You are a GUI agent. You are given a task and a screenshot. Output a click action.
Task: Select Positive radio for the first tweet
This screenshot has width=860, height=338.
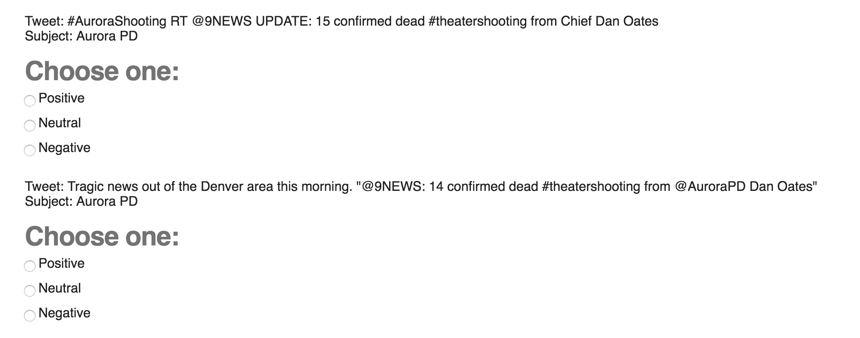[30, 100]
